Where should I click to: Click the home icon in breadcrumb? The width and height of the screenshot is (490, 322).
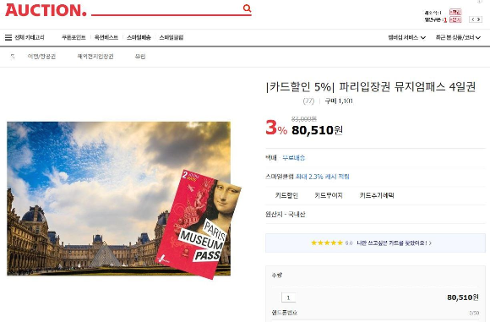pyautogui.click(x=13, y=57)
